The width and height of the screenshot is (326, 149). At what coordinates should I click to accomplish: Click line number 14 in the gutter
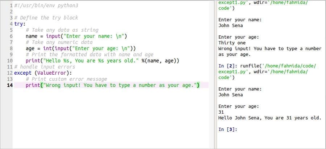click(10, 85)
